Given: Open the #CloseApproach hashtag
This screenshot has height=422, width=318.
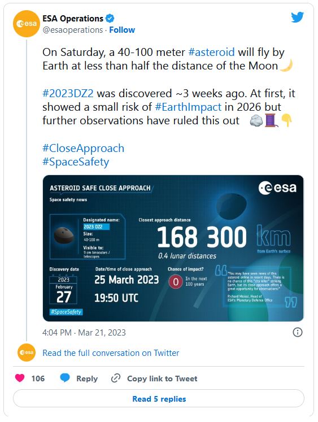Looking at the screenshot, I should coord(84,148).
